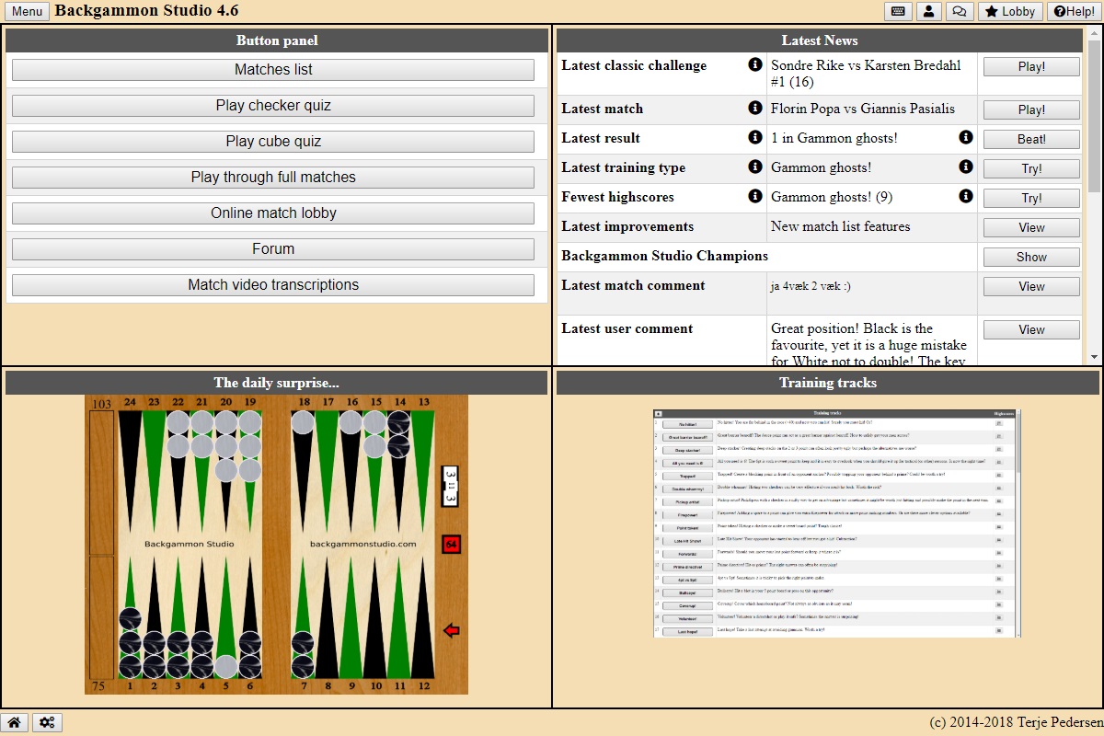Open the Menu button

click(27, 12)
